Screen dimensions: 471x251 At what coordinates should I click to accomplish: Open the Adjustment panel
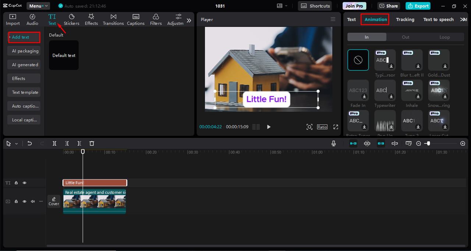[x=176, y=20]
